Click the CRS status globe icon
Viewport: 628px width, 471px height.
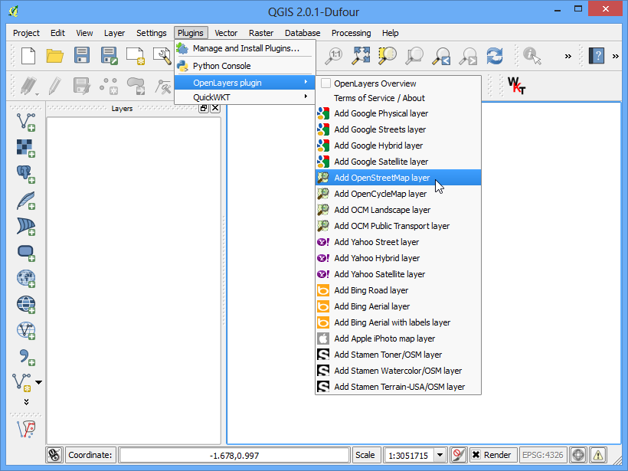tap(578, 455)
